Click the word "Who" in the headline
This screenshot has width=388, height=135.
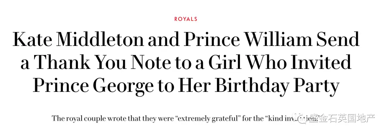pos(267,62)
